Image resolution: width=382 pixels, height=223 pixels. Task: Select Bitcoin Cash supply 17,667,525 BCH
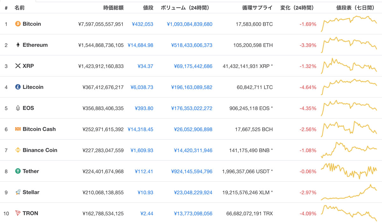tap(254, 129)
